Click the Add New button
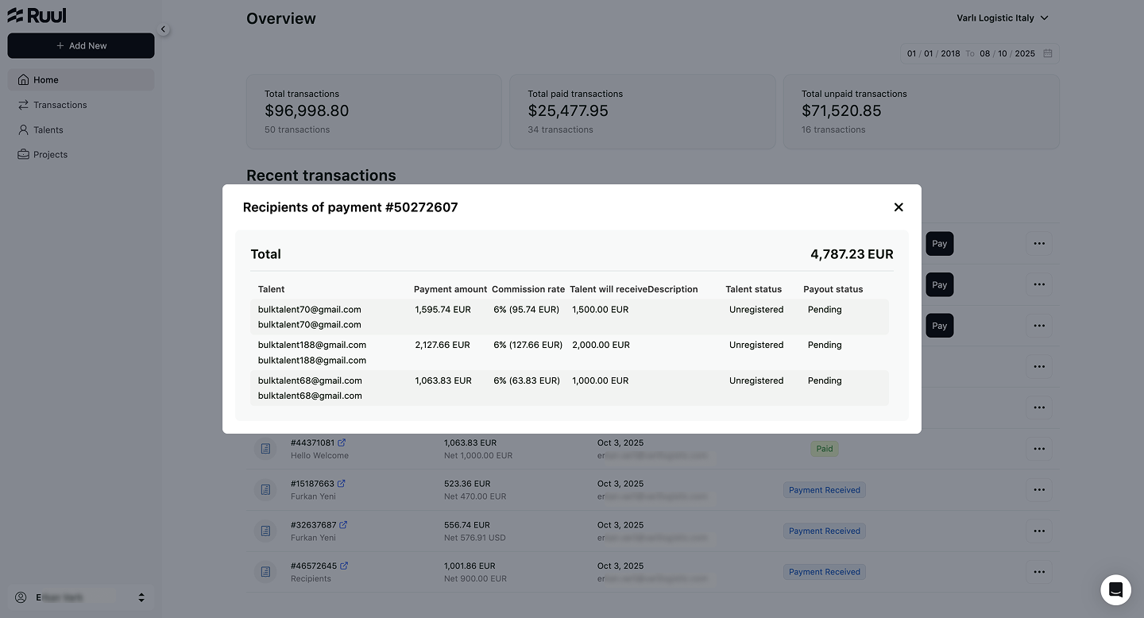 81,45
